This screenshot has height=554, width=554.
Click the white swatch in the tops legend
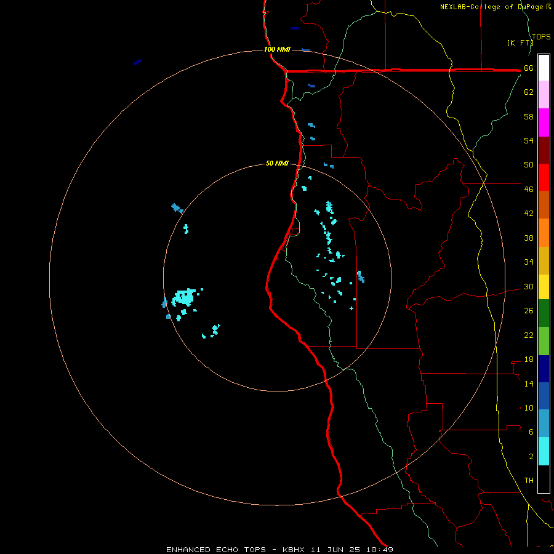point(544,68)
